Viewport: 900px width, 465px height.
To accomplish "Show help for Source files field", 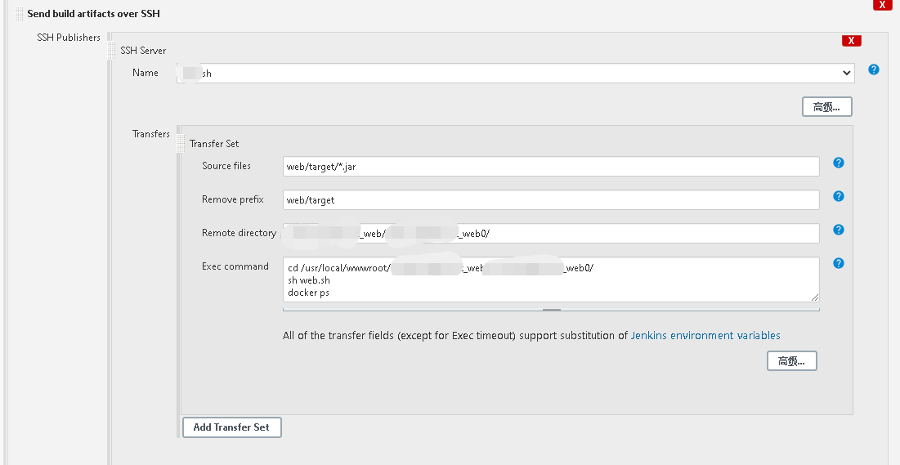I will click(x=838, y=163).
